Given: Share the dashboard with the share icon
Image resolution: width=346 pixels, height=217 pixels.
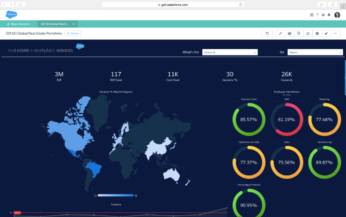Looking at the screenshot, I should coord(308,34).
